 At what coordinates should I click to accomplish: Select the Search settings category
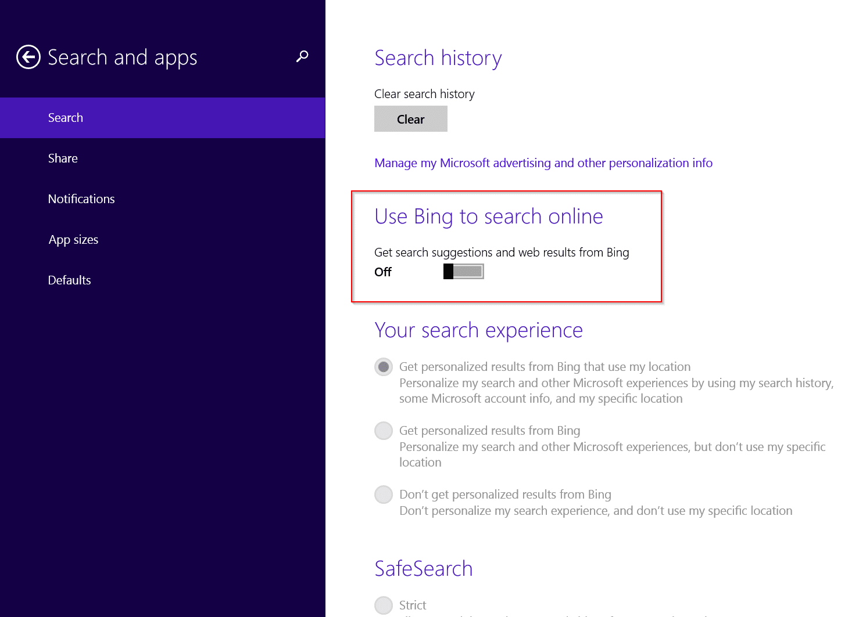[66, 118]
